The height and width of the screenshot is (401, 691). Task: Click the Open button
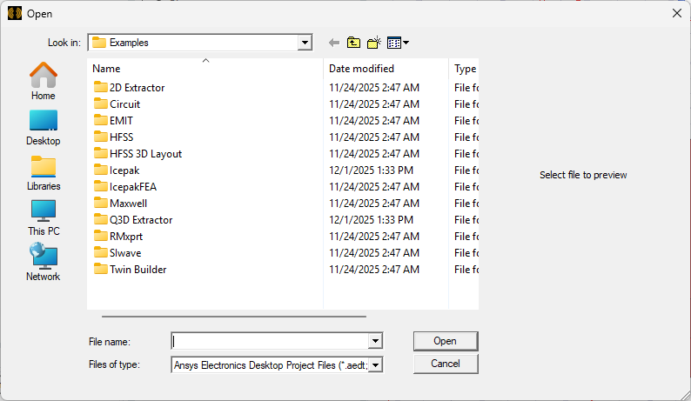click(x=446, y=341)
